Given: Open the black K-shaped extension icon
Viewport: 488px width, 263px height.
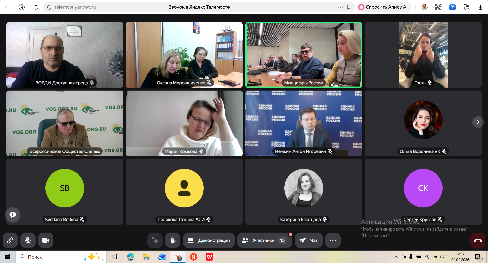Looking at the screenshot, I should coord(438,7).
